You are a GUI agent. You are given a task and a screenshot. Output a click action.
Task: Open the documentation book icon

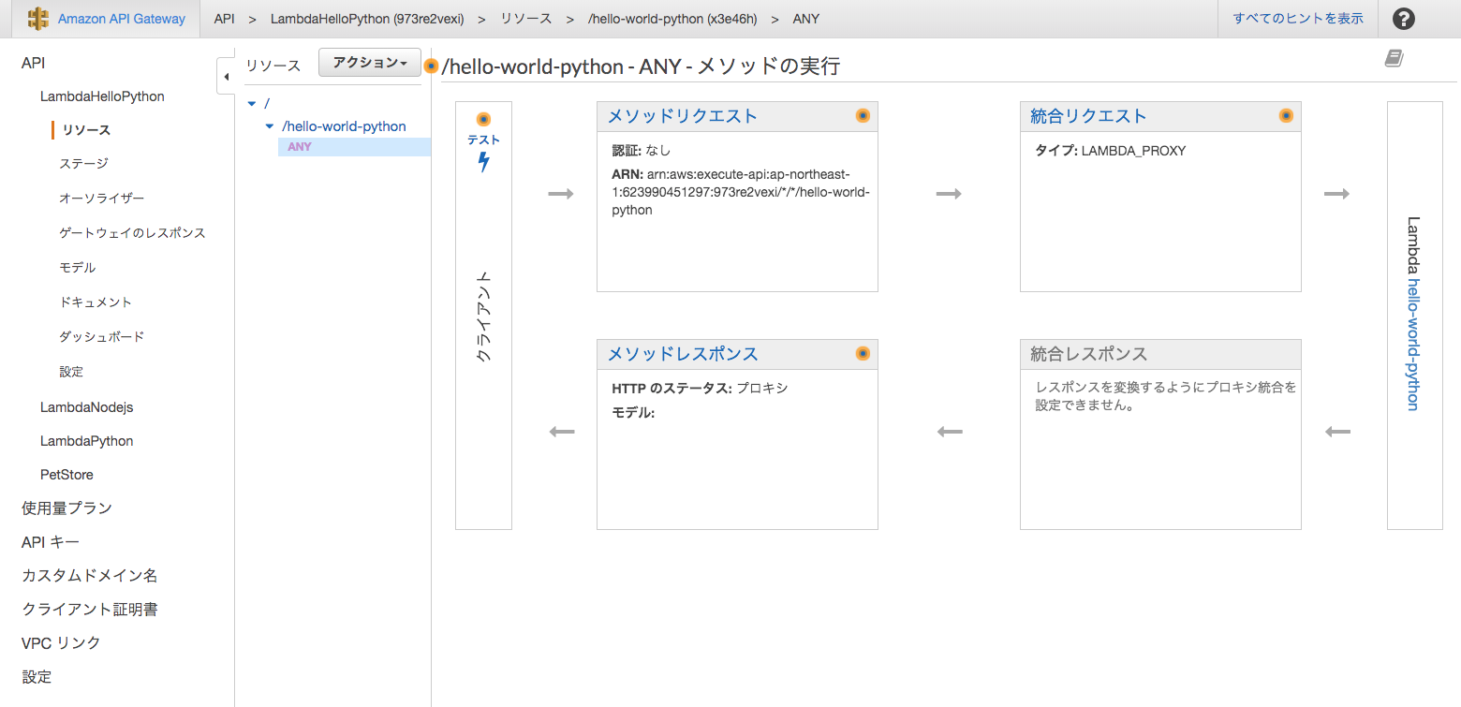[1395, 59]
